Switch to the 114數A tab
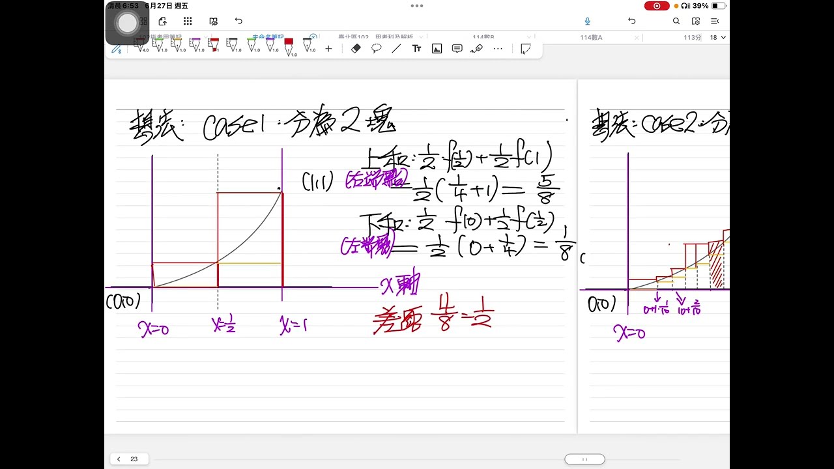 591,37
